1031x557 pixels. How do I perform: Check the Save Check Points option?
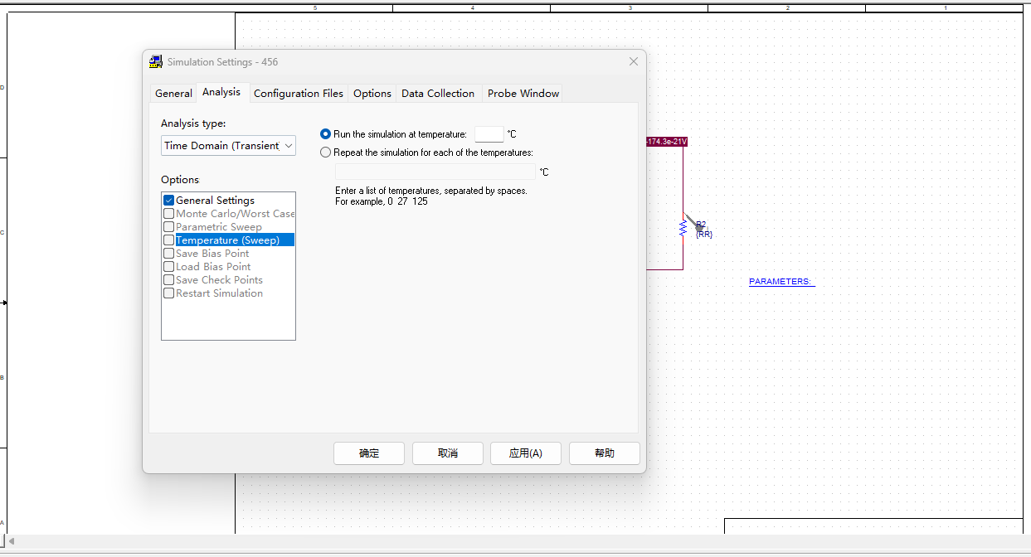pos(168,280)
